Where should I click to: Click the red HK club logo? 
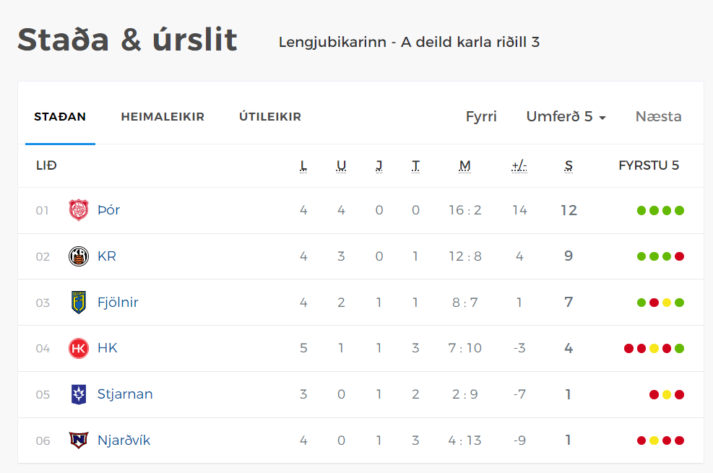78,349
